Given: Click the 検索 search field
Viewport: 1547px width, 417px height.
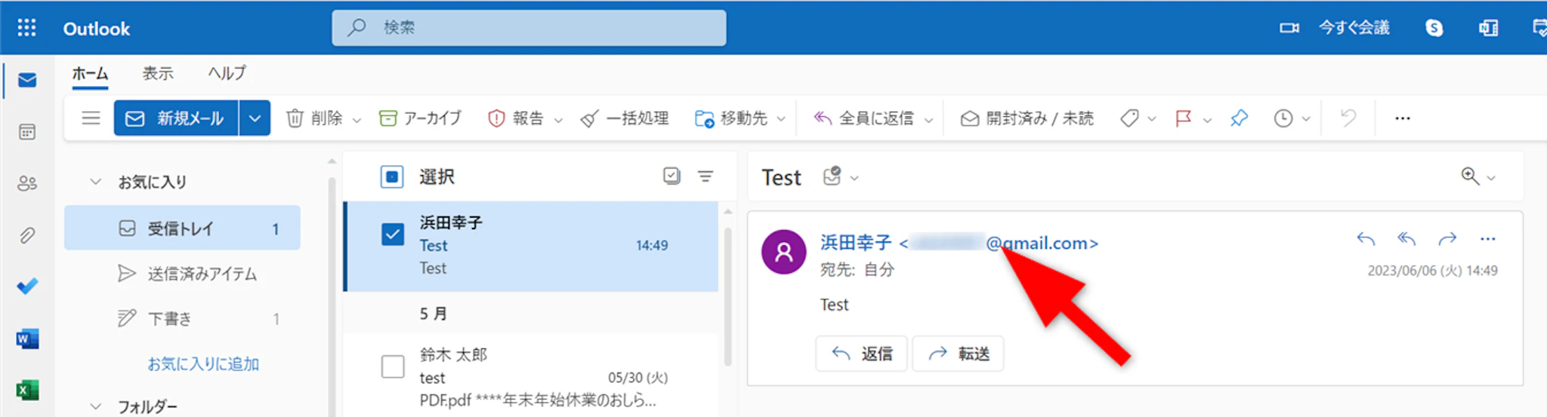Looking at the screenshot, I should 529,28.
